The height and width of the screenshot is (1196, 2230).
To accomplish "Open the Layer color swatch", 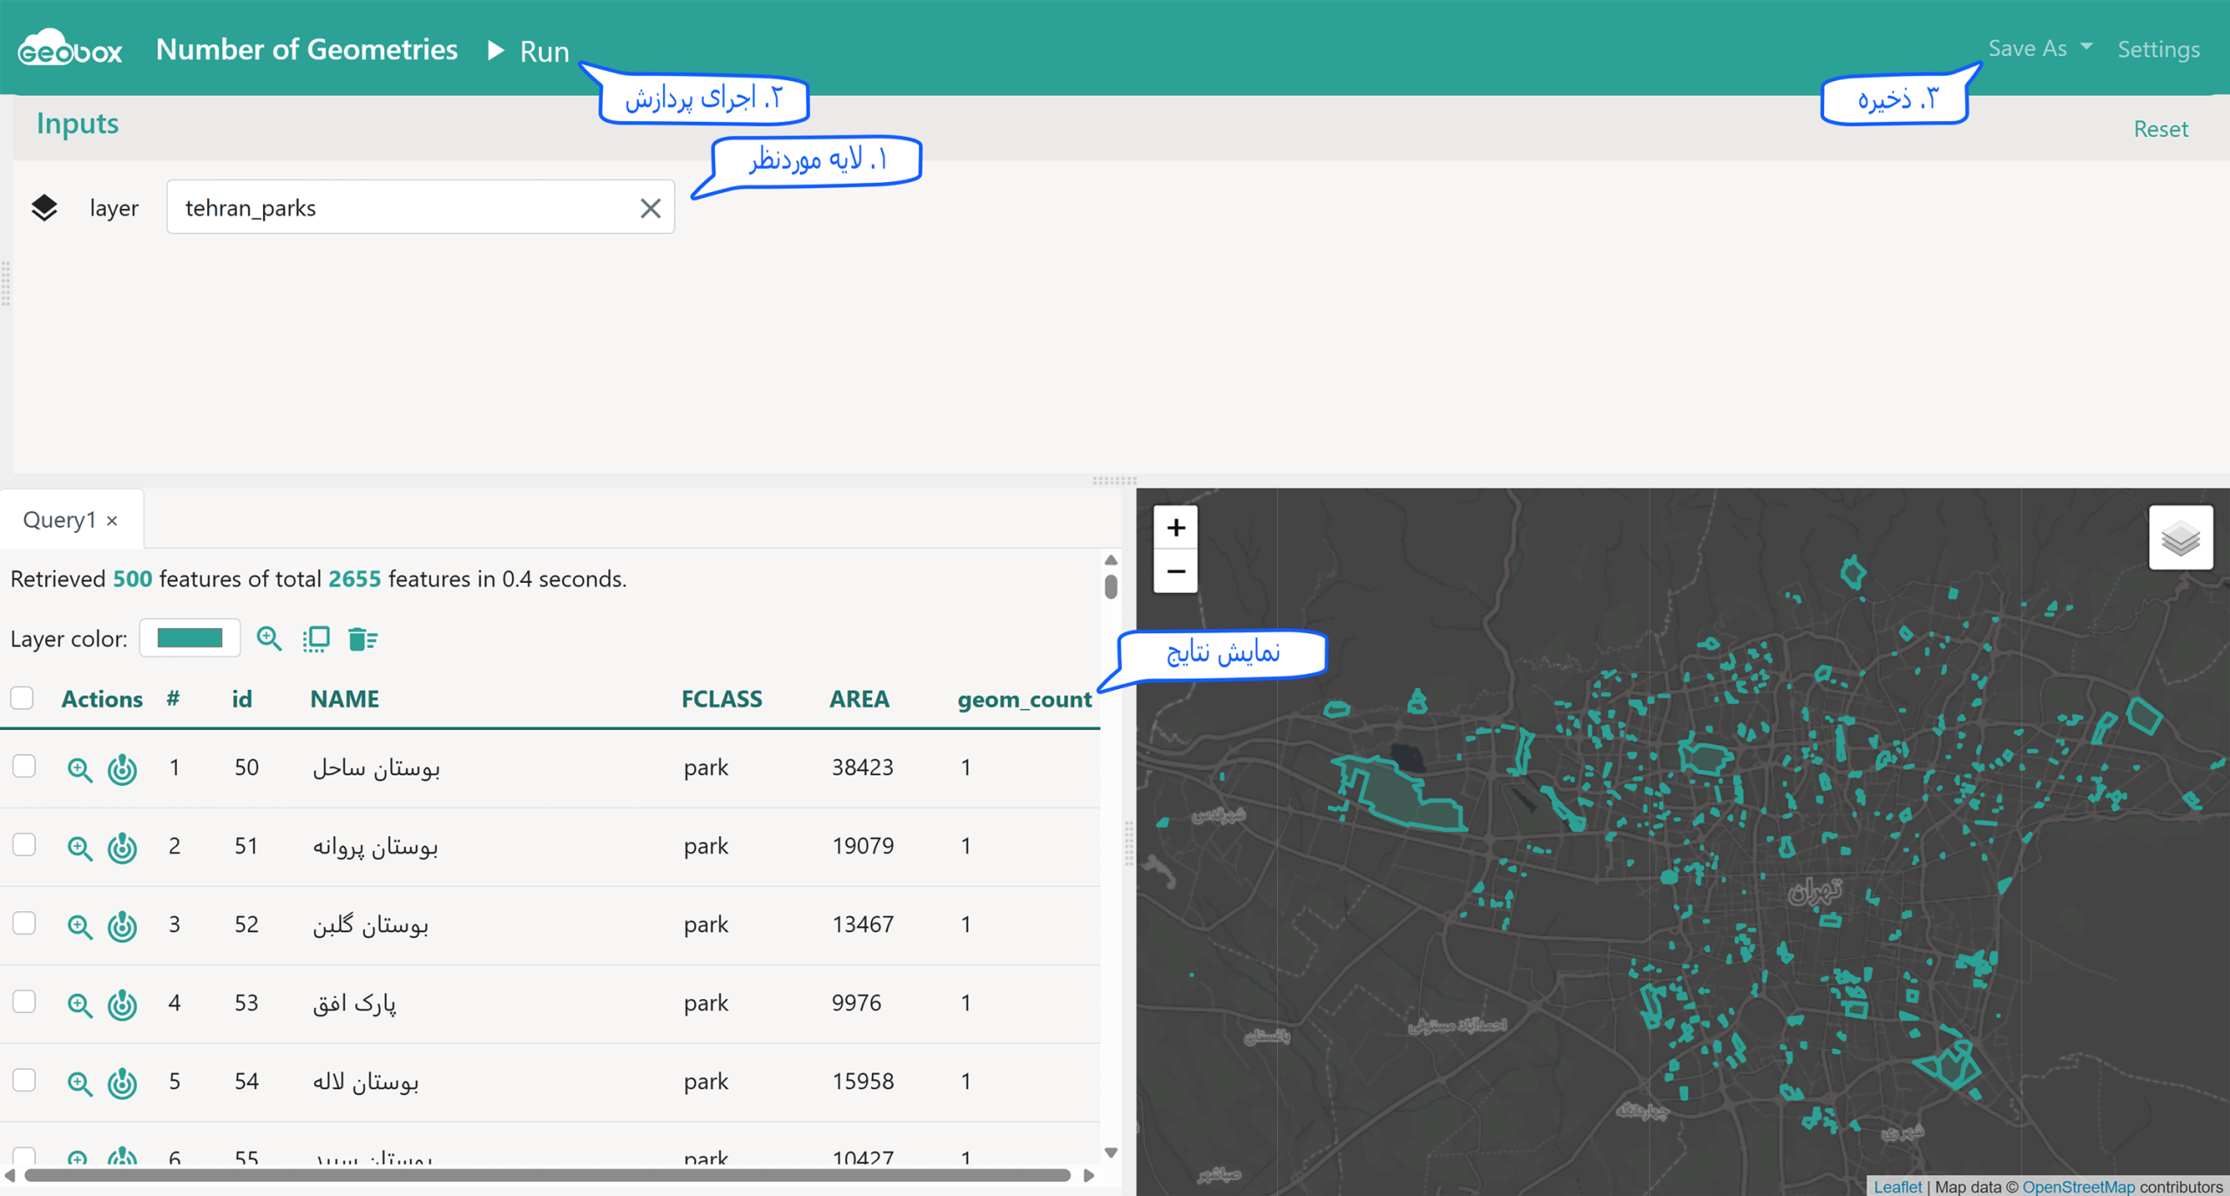I will [x=190, y=638].
